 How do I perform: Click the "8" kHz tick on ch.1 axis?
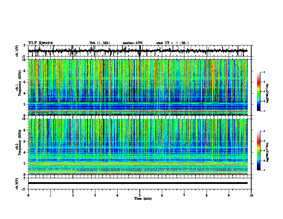(x=25, y=71)
